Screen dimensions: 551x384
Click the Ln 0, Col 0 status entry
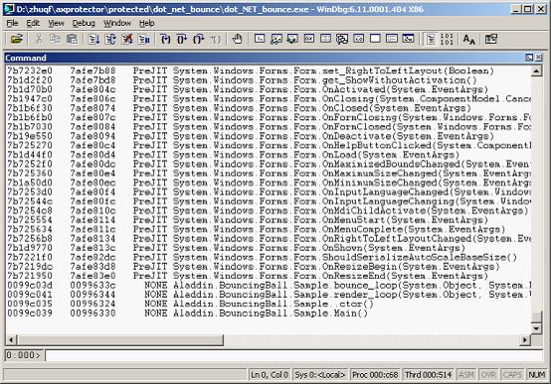click(x=270, y=375)
